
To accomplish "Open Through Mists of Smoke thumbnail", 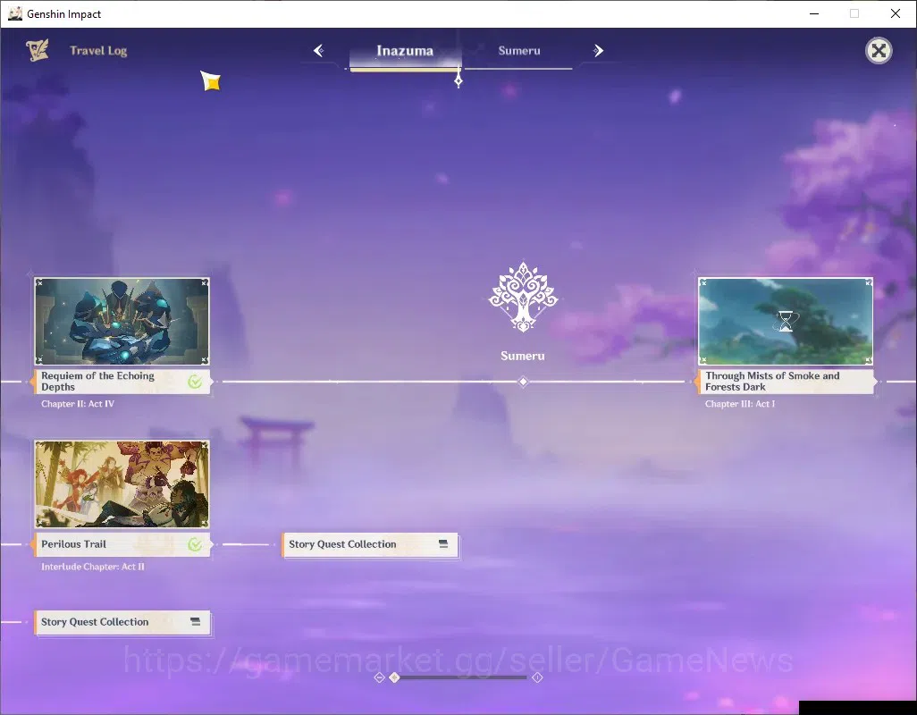I will click(786, 322).
